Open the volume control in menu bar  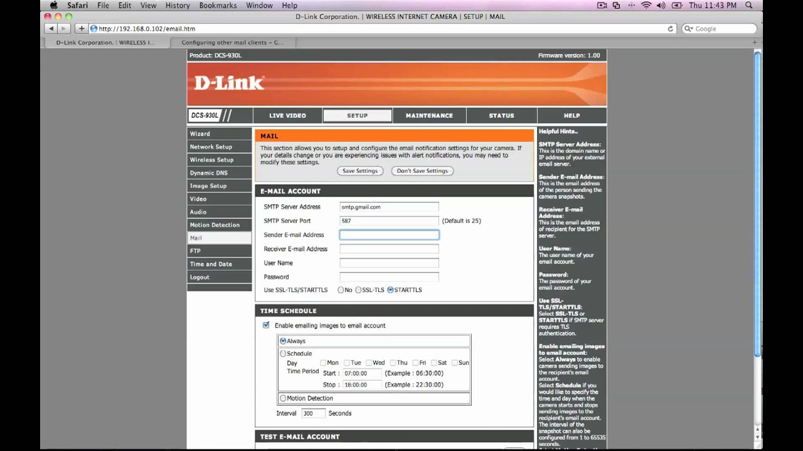pyautogui.click(x=661, y=5)
